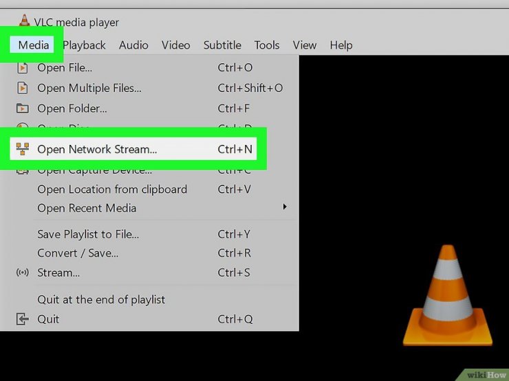Screen dimensions: 509x381
Task: Open the Subtitle menu
Action: pyautogui.click(x=222, y=45)
